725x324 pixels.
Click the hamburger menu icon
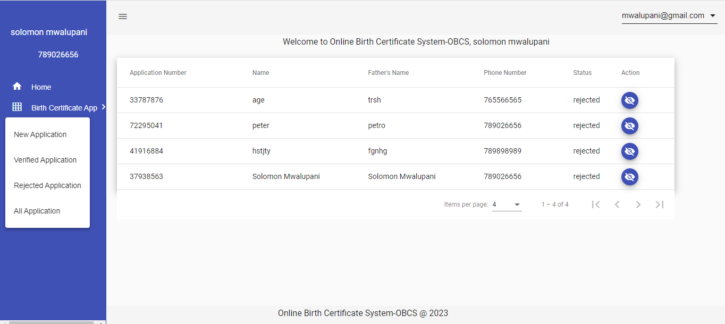123,16
